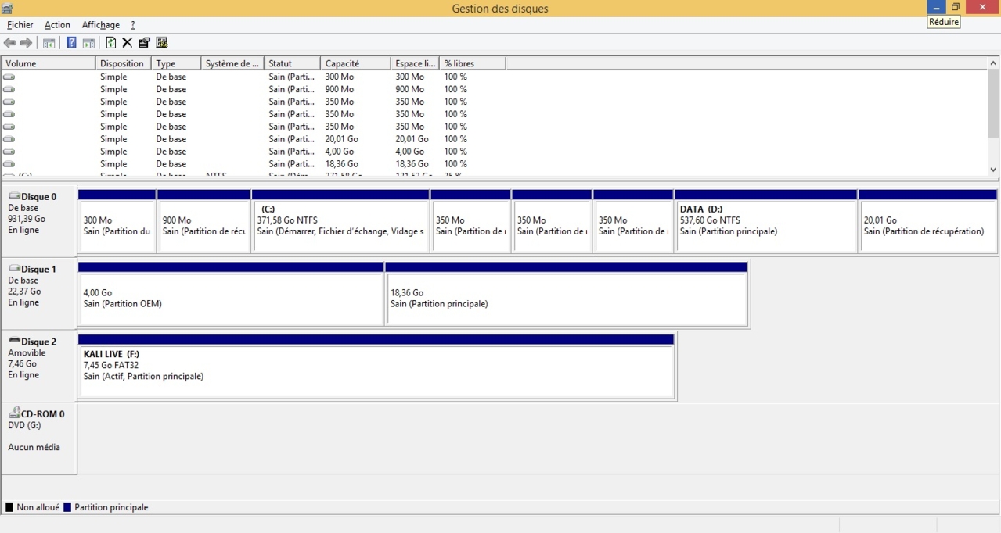Toggle the console tree pane icon
Viewport: 1001px width, 533px height.
point(49,43)
